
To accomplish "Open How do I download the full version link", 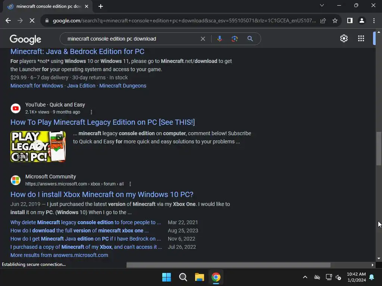I will pyautogui.click(x=79, y=231).
